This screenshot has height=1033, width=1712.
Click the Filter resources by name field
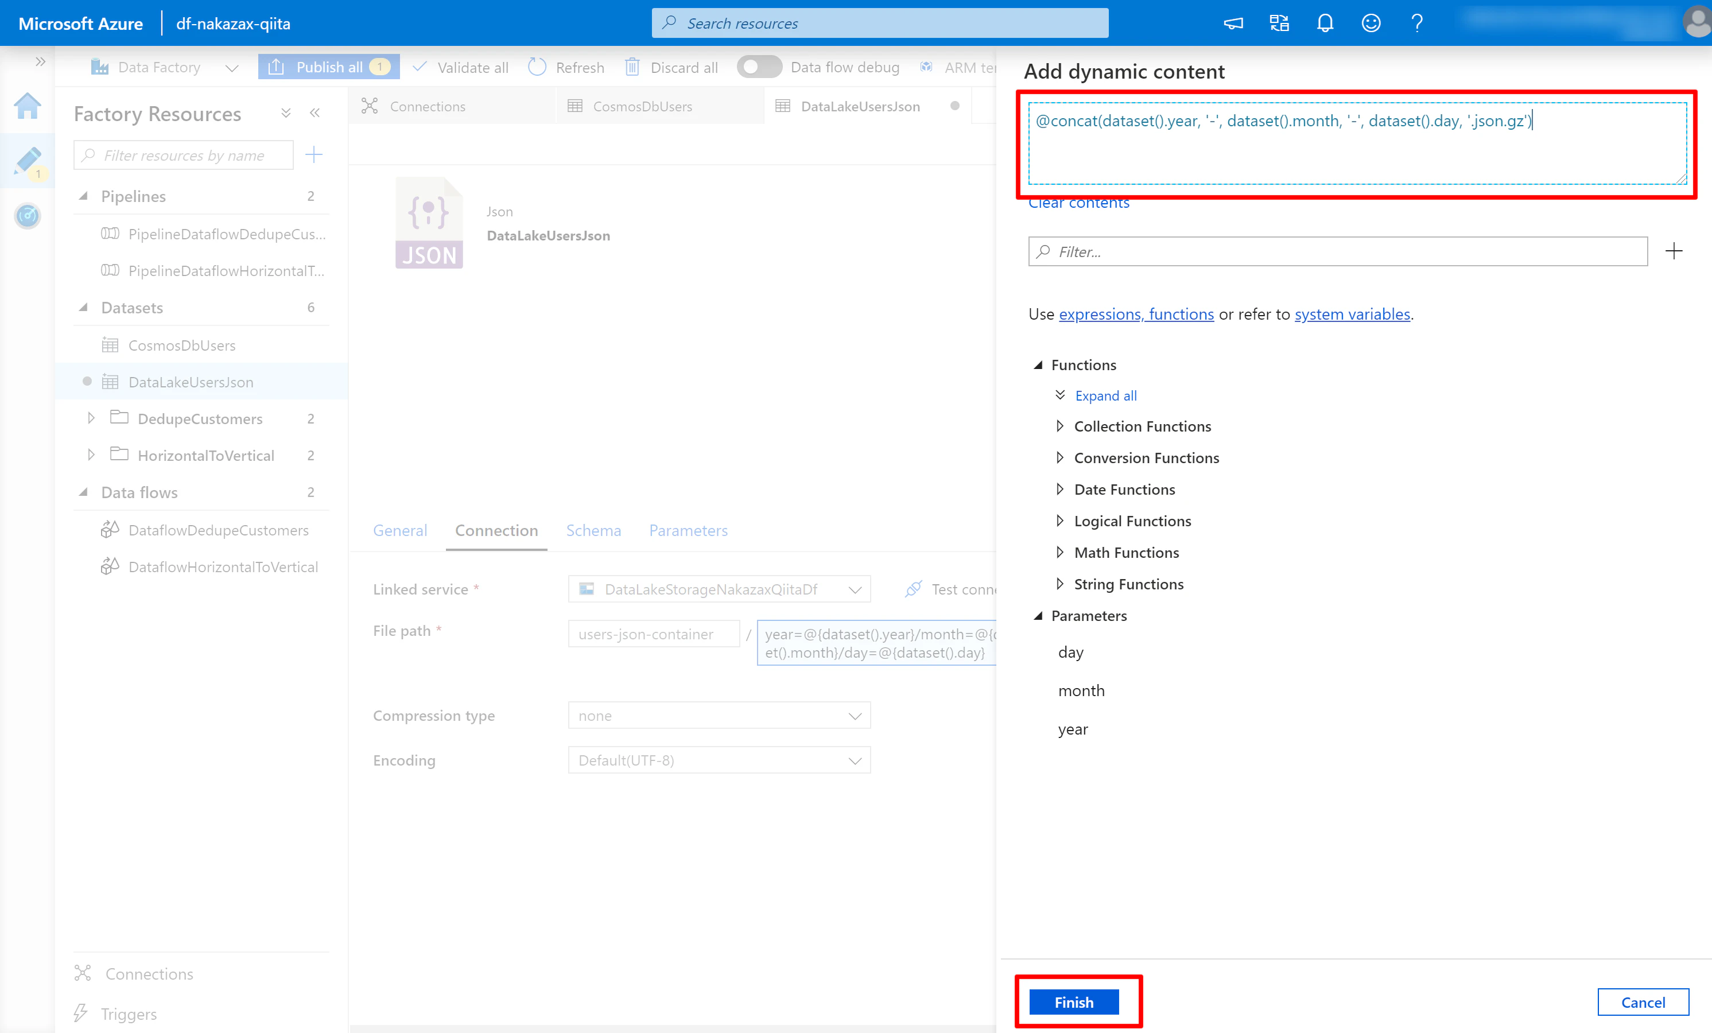(x=184, y=155)
